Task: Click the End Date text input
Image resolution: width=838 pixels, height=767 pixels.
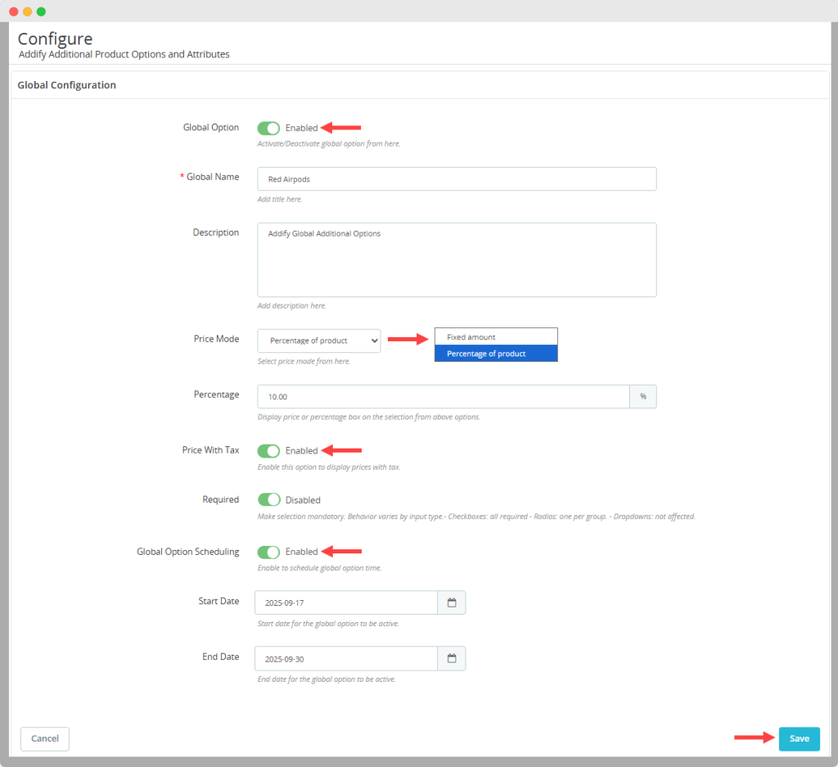Action: (x=346, y=658)
